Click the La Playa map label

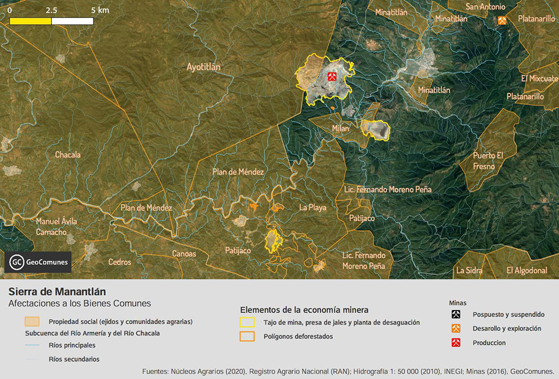coord(313,207)
